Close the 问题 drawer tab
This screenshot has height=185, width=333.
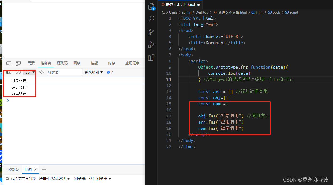click(x=36, y=169)
